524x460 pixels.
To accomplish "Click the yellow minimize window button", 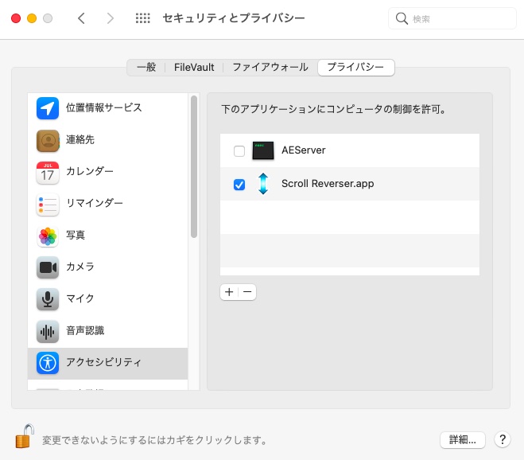I will (x=32, y=18).
